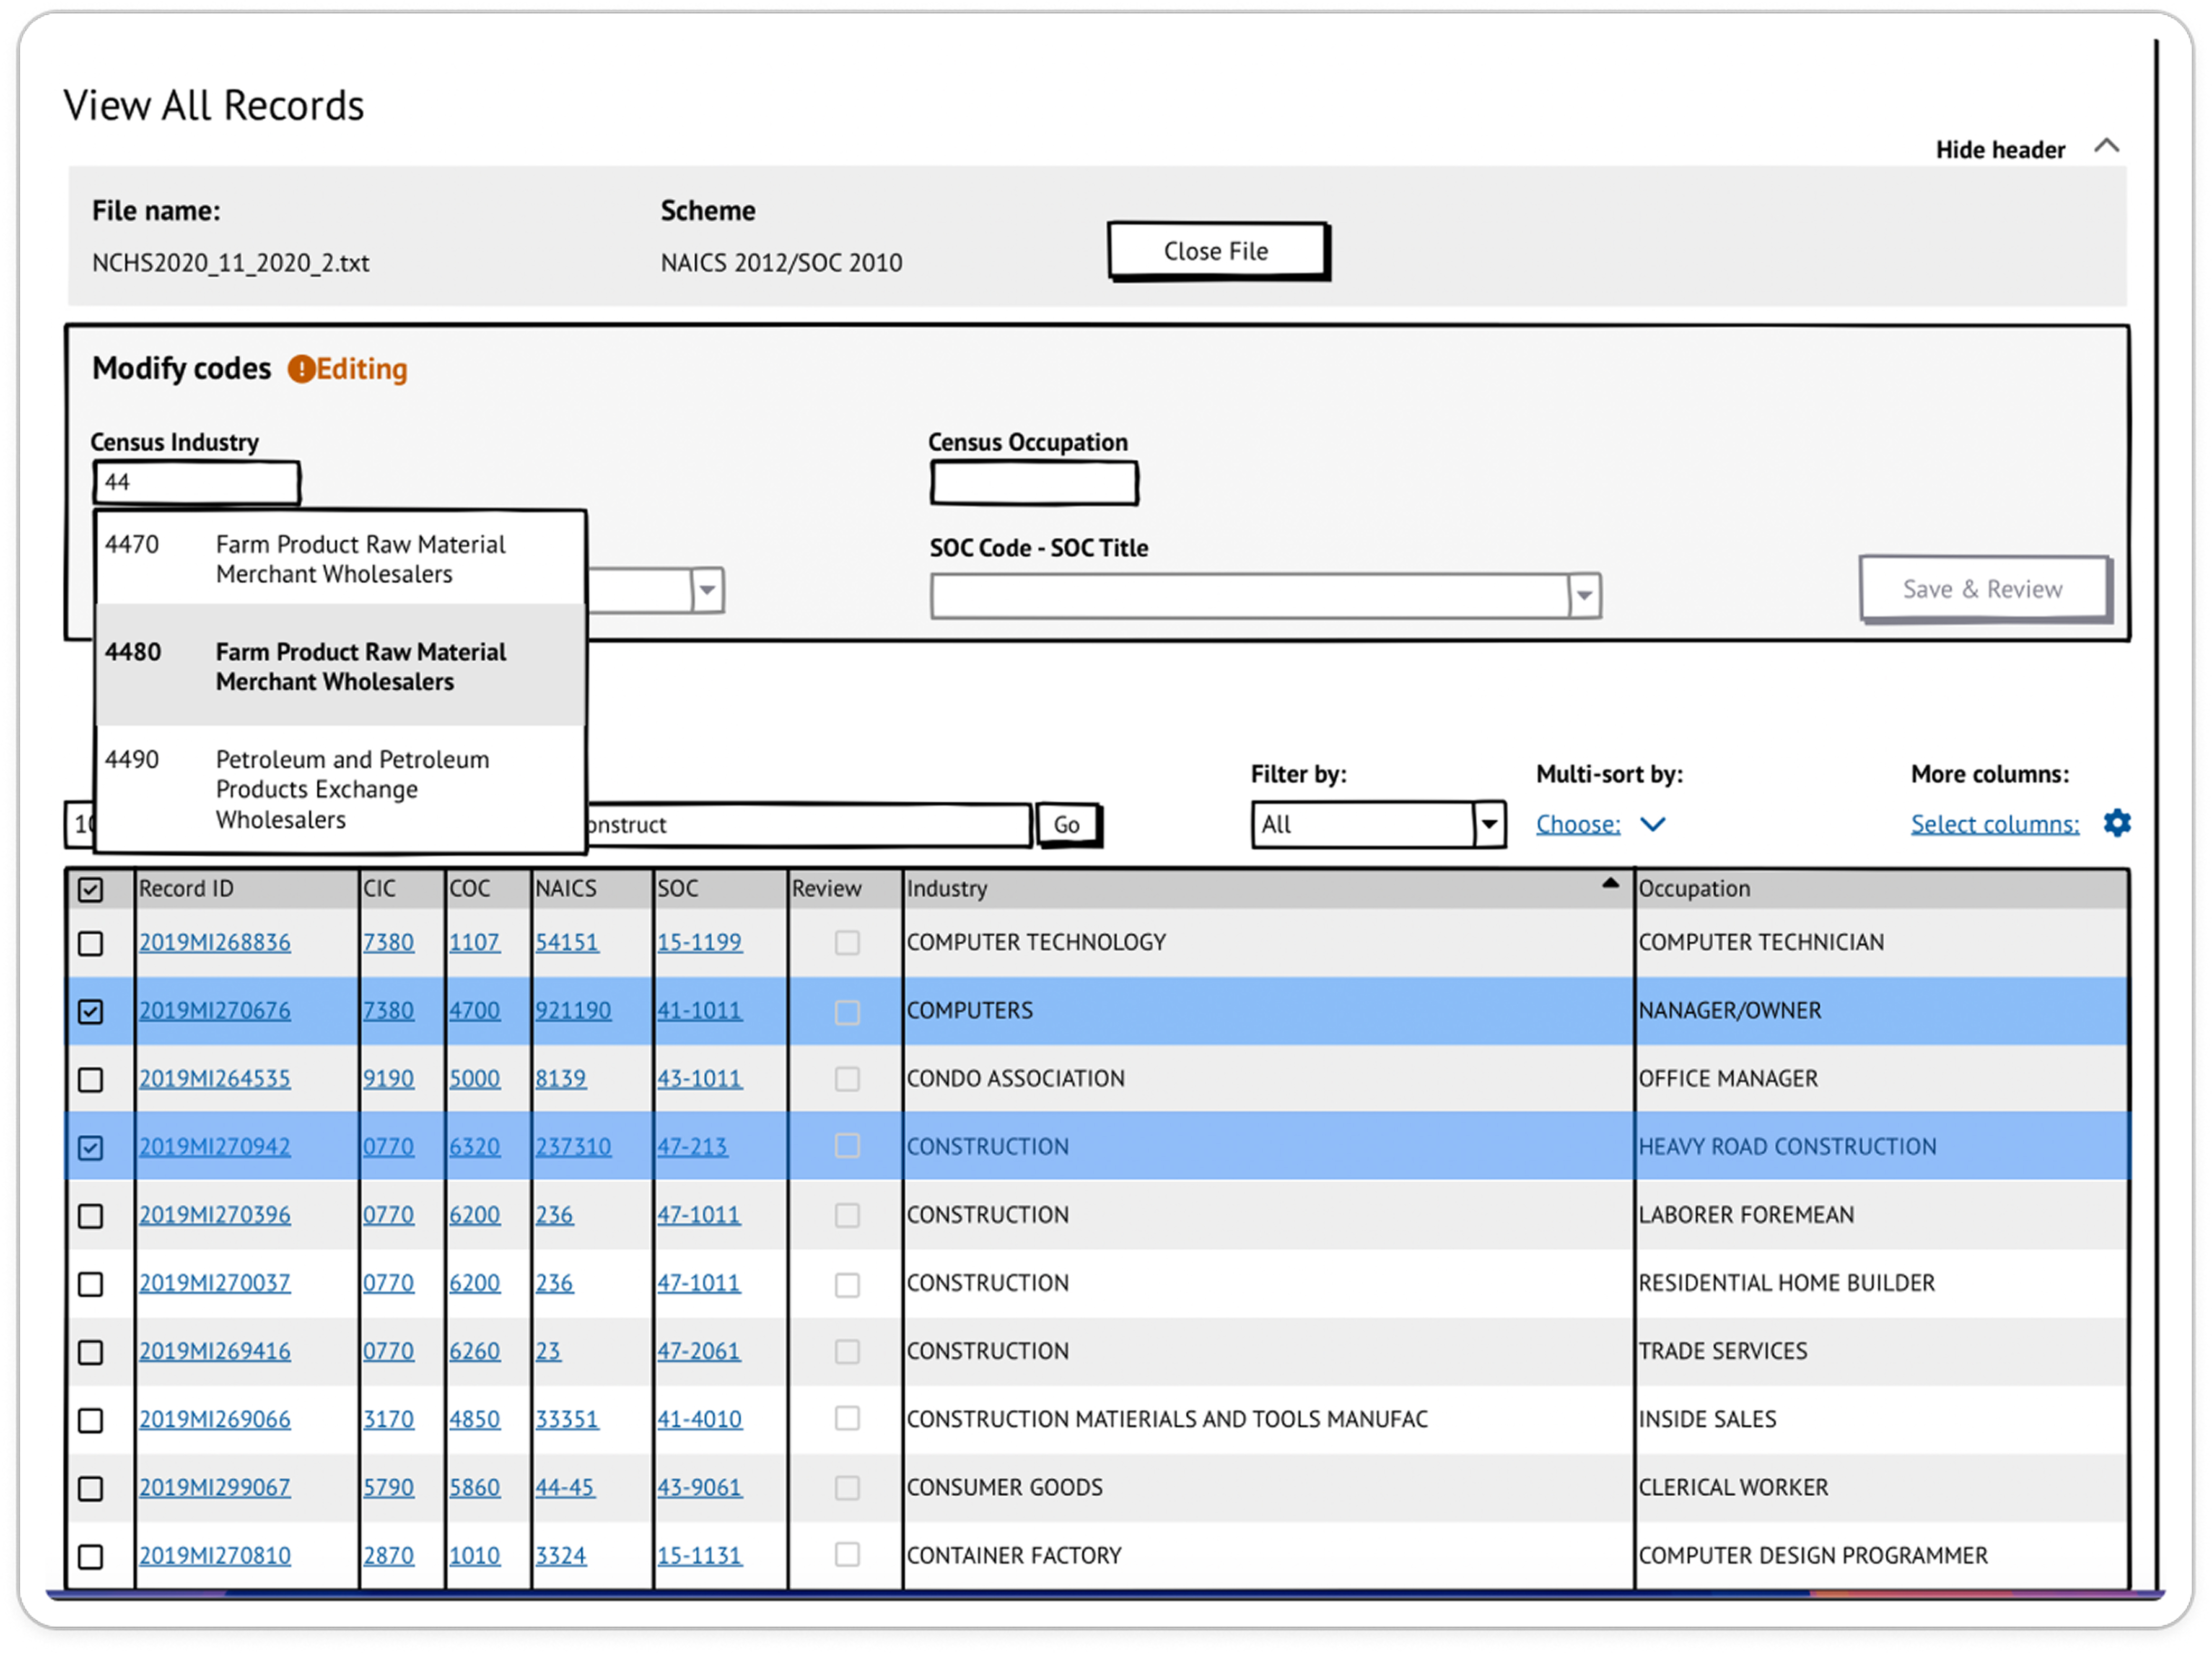Check the row checkbox for 2019MI270396

pos(90,1216)
